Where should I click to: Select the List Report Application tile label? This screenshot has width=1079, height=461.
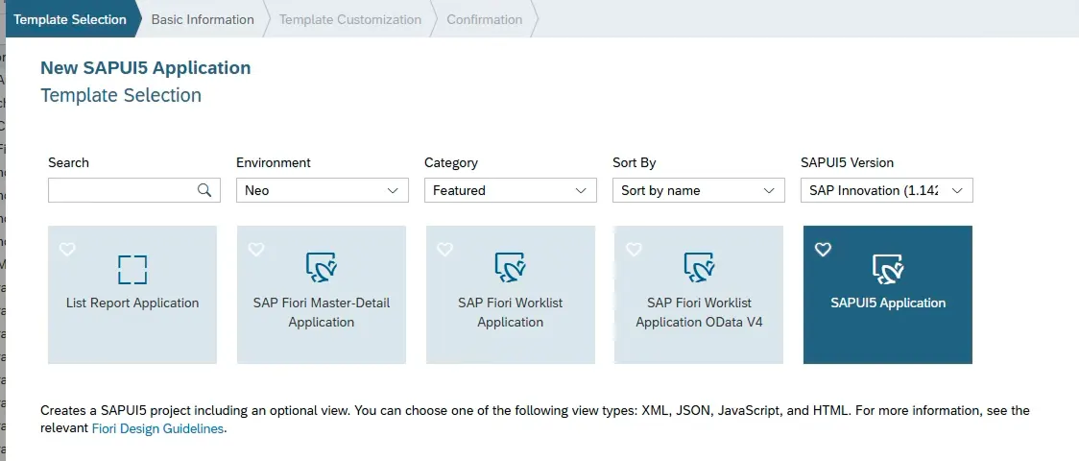[132, 303]
